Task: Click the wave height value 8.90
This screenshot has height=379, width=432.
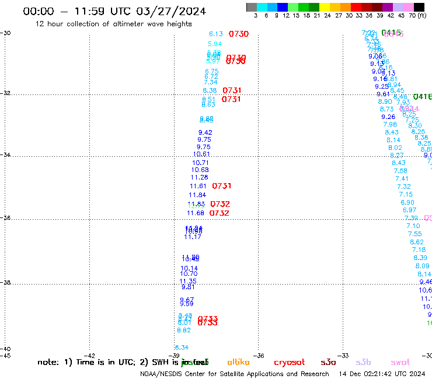Action: click(x=385, y=101)
